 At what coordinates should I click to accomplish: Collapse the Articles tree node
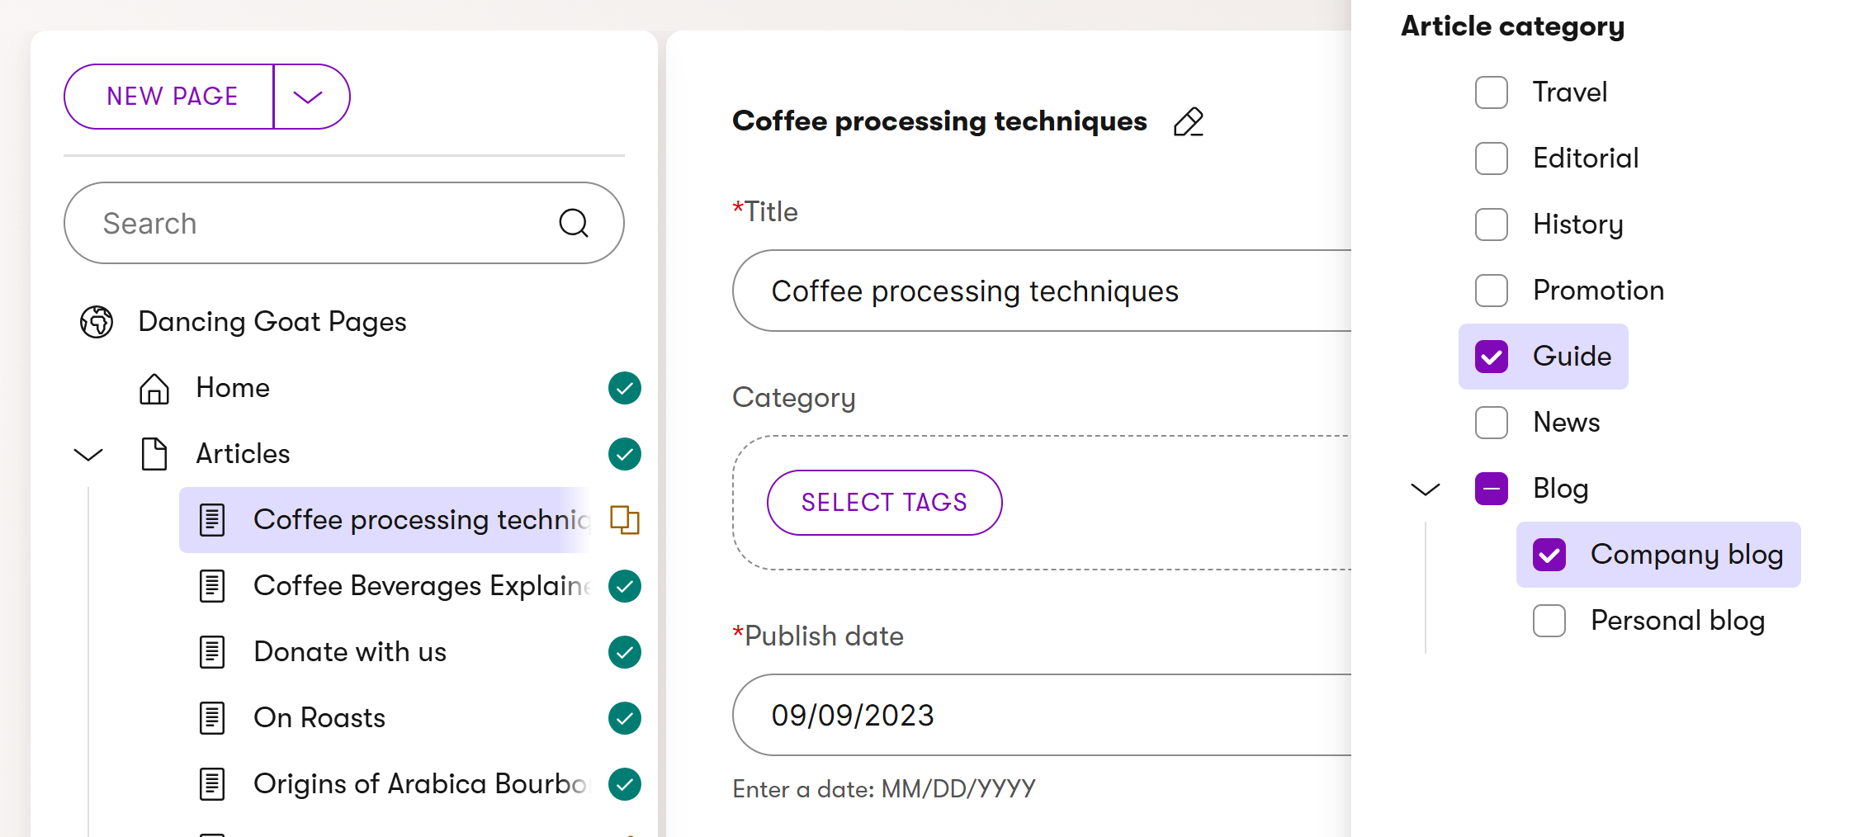[x=88, y=454]
